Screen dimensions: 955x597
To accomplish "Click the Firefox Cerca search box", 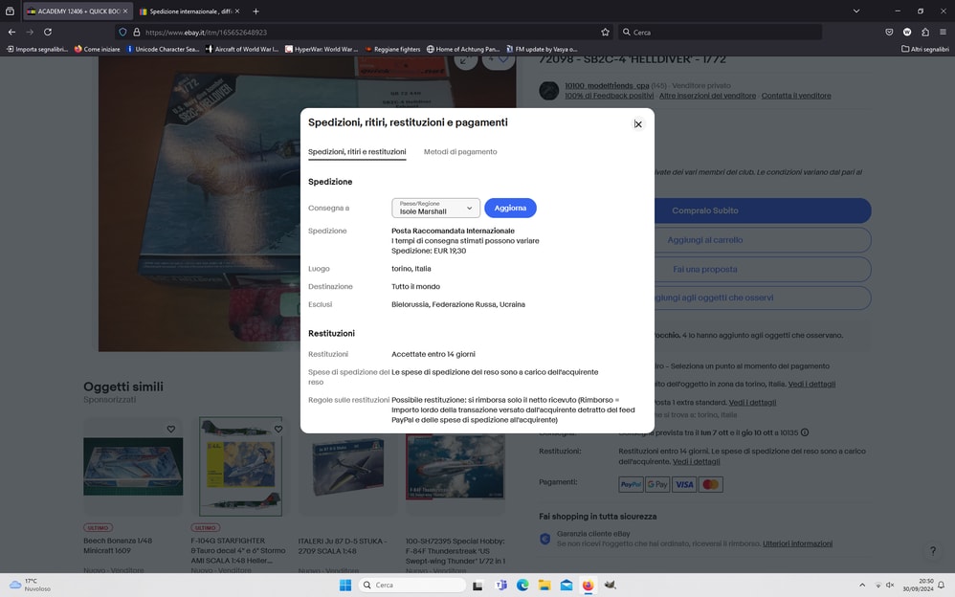I will pyautogui.click(x=720, y=32).
